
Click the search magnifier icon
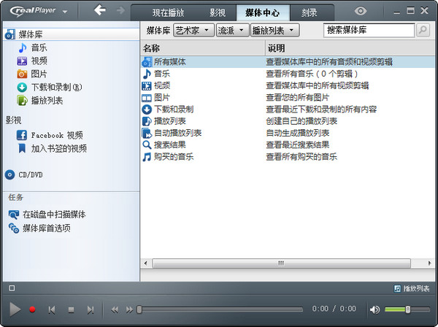423,30
